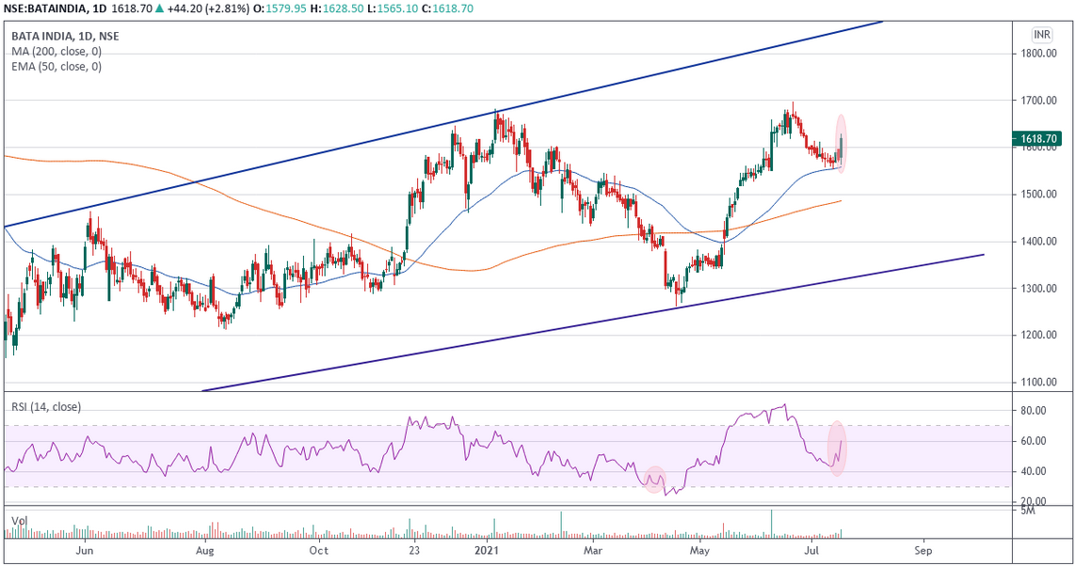The width and height of the screenshot is (1075, 566).
Task: Open the BATA INDIA, 1D, NSE legend
Action: tap(65, 37)
